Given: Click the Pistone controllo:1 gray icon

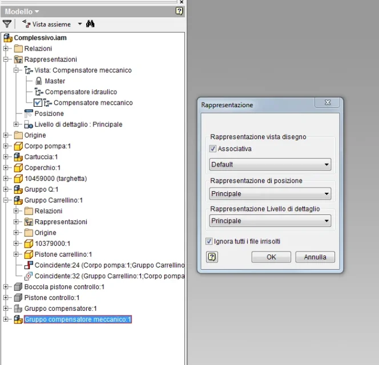Looking at the screenshot, I should click(18, 298).
